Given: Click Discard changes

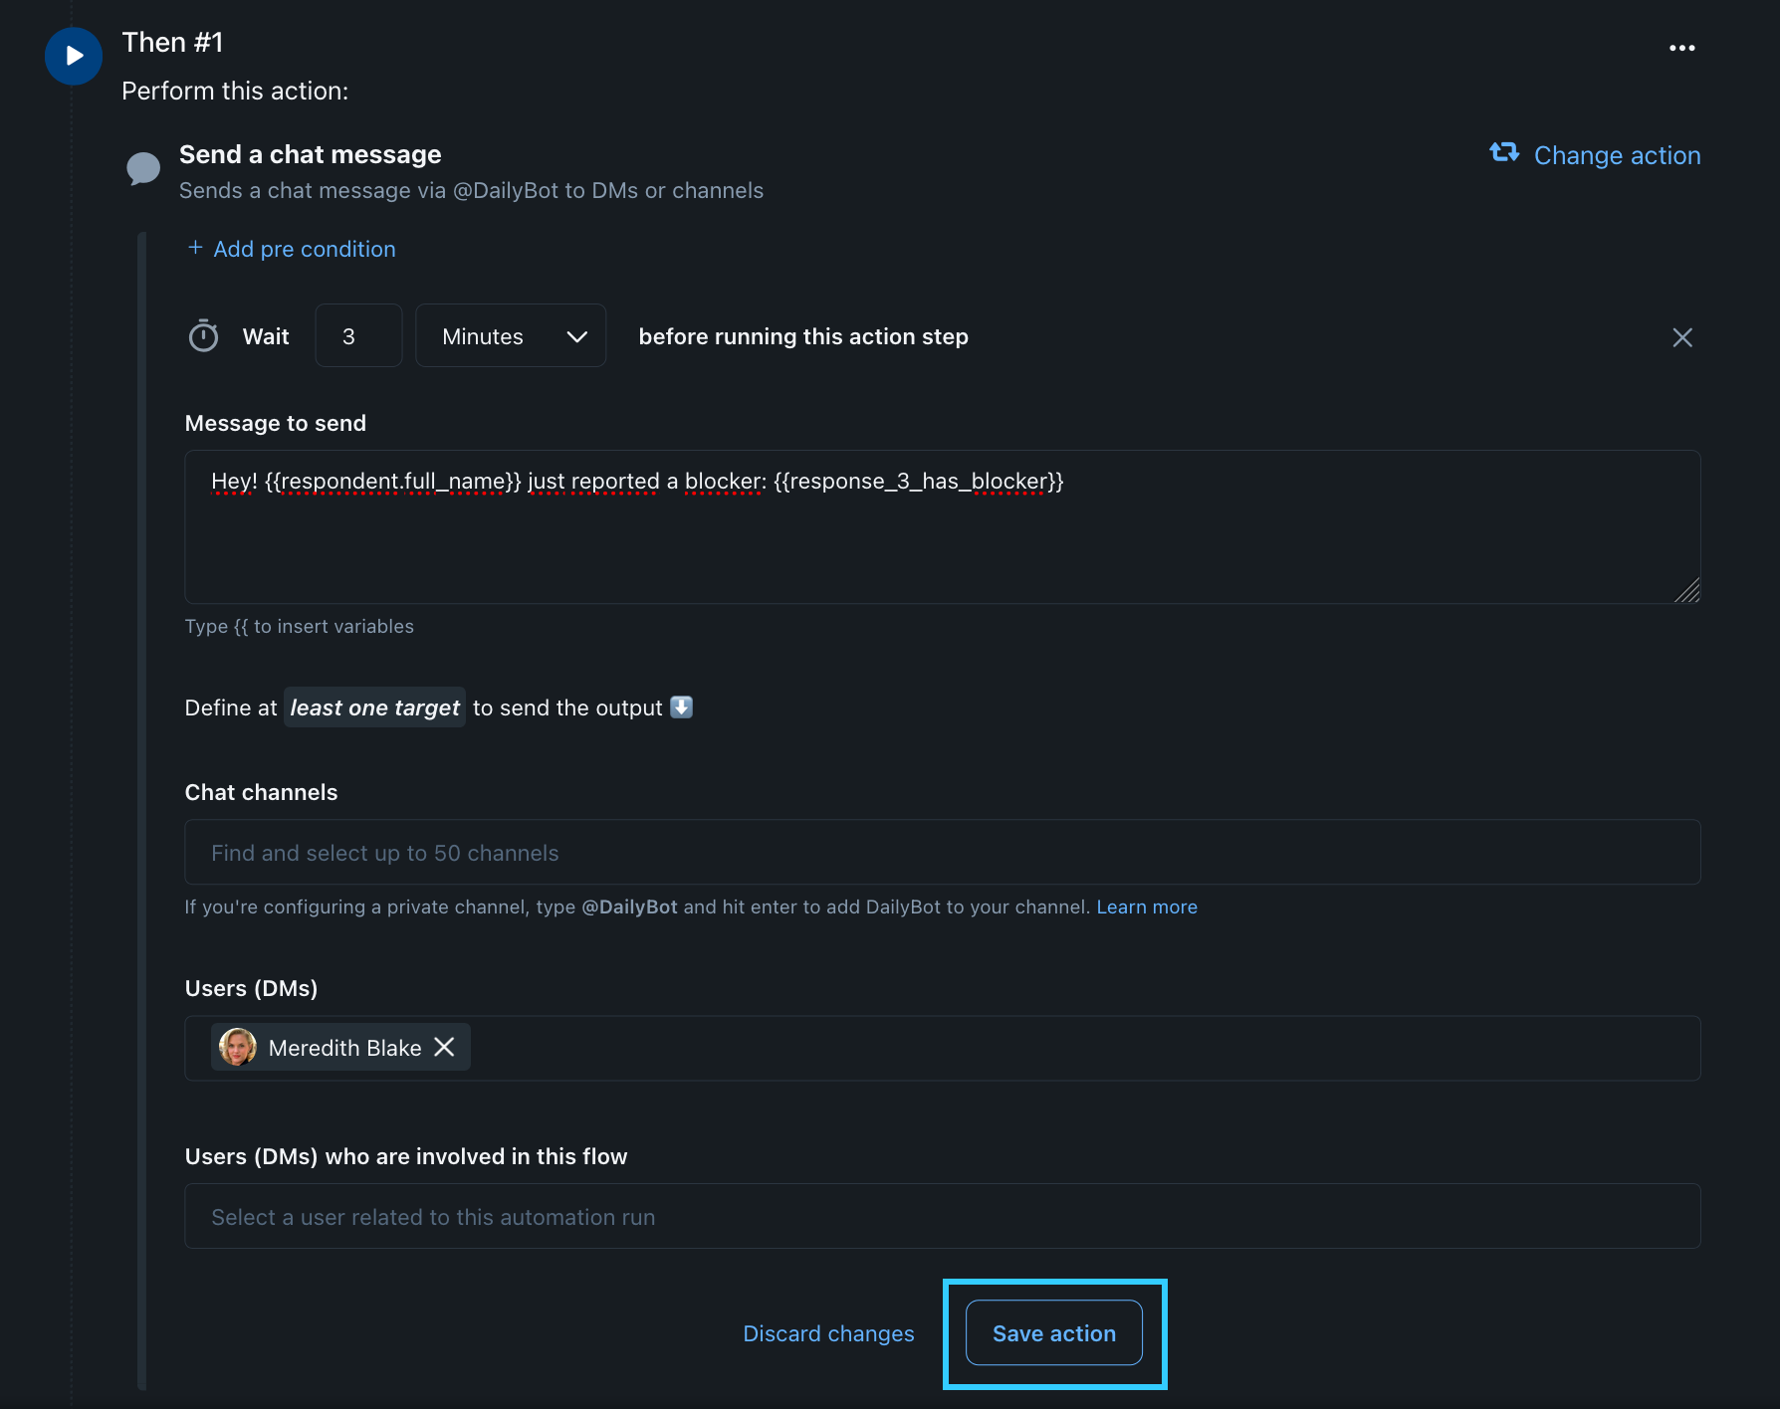Looking at the screenshot, I should [x=828, y=1333].
